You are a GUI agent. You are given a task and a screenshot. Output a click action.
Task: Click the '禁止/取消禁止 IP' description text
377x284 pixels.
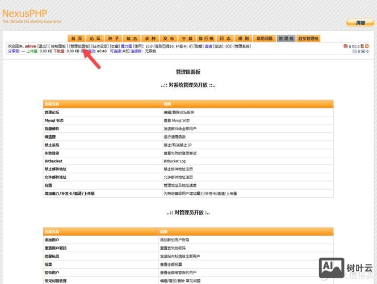click(x=178, y=145)
